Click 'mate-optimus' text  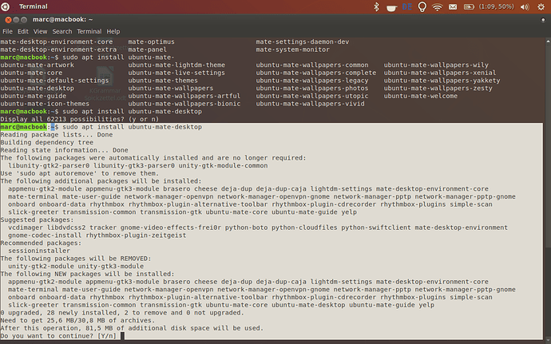(x=151, y=42)
